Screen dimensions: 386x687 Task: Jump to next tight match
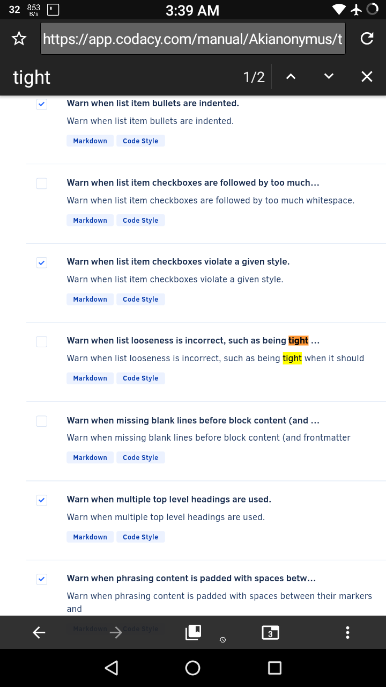pyautogui.click(x=329, y=76)
